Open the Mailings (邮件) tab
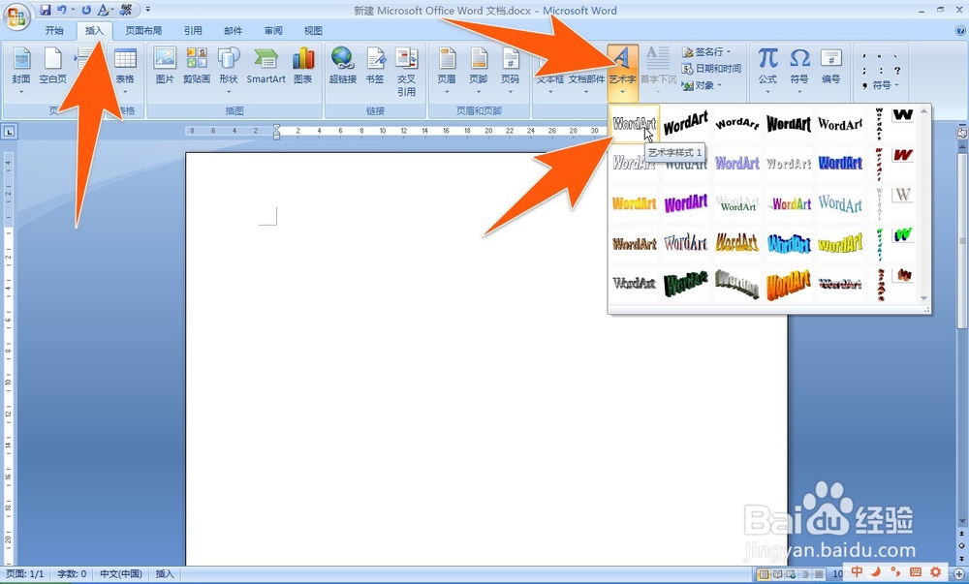Viewport: 969px width, 584px height. tap(233, 30)
